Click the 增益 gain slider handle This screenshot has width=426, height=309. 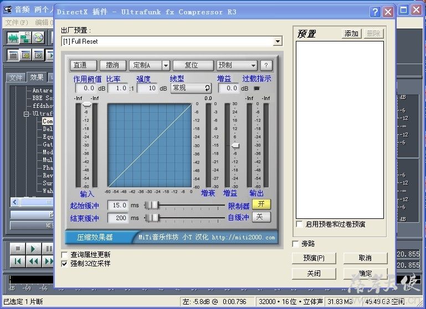coord(235,146)
